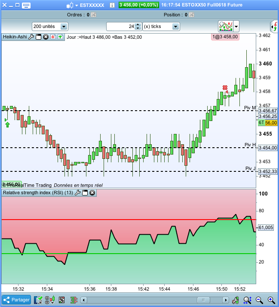Remove the RSI indicator panel
The height and width of the screenshot is (307, 279).
coord(92,193)
